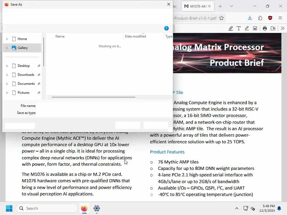Click the horizontal scrollbar in file list
The image size is (287, 215).
pyautogui.click(x=94, y=97)
